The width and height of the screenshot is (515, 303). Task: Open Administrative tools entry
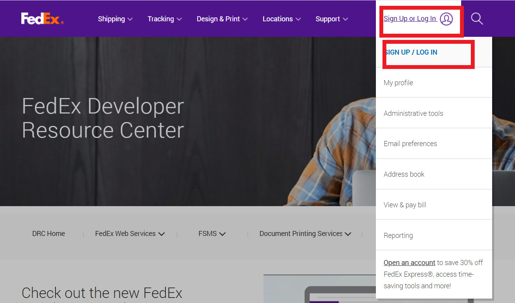(434, 113)
